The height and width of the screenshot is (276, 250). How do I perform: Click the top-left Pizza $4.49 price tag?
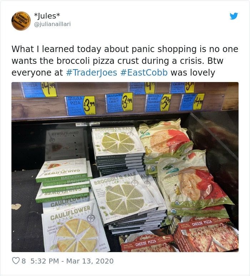pyautogui.click(x=39, y=90)
